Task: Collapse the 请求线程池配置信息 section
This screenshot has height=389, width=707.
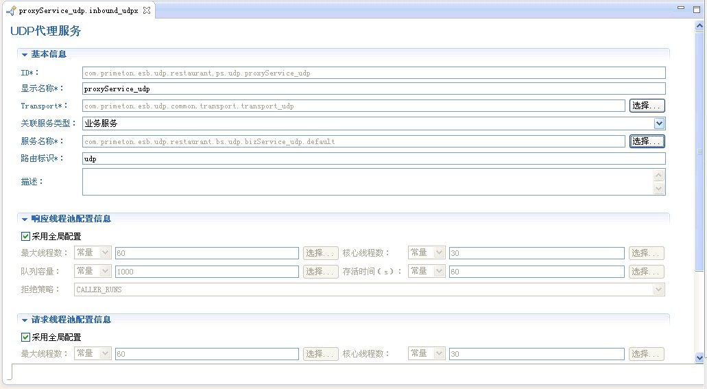Action: coord(25,320)
